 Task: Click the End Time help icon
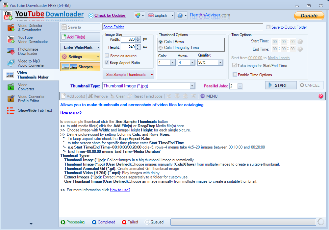click(300, 49)
